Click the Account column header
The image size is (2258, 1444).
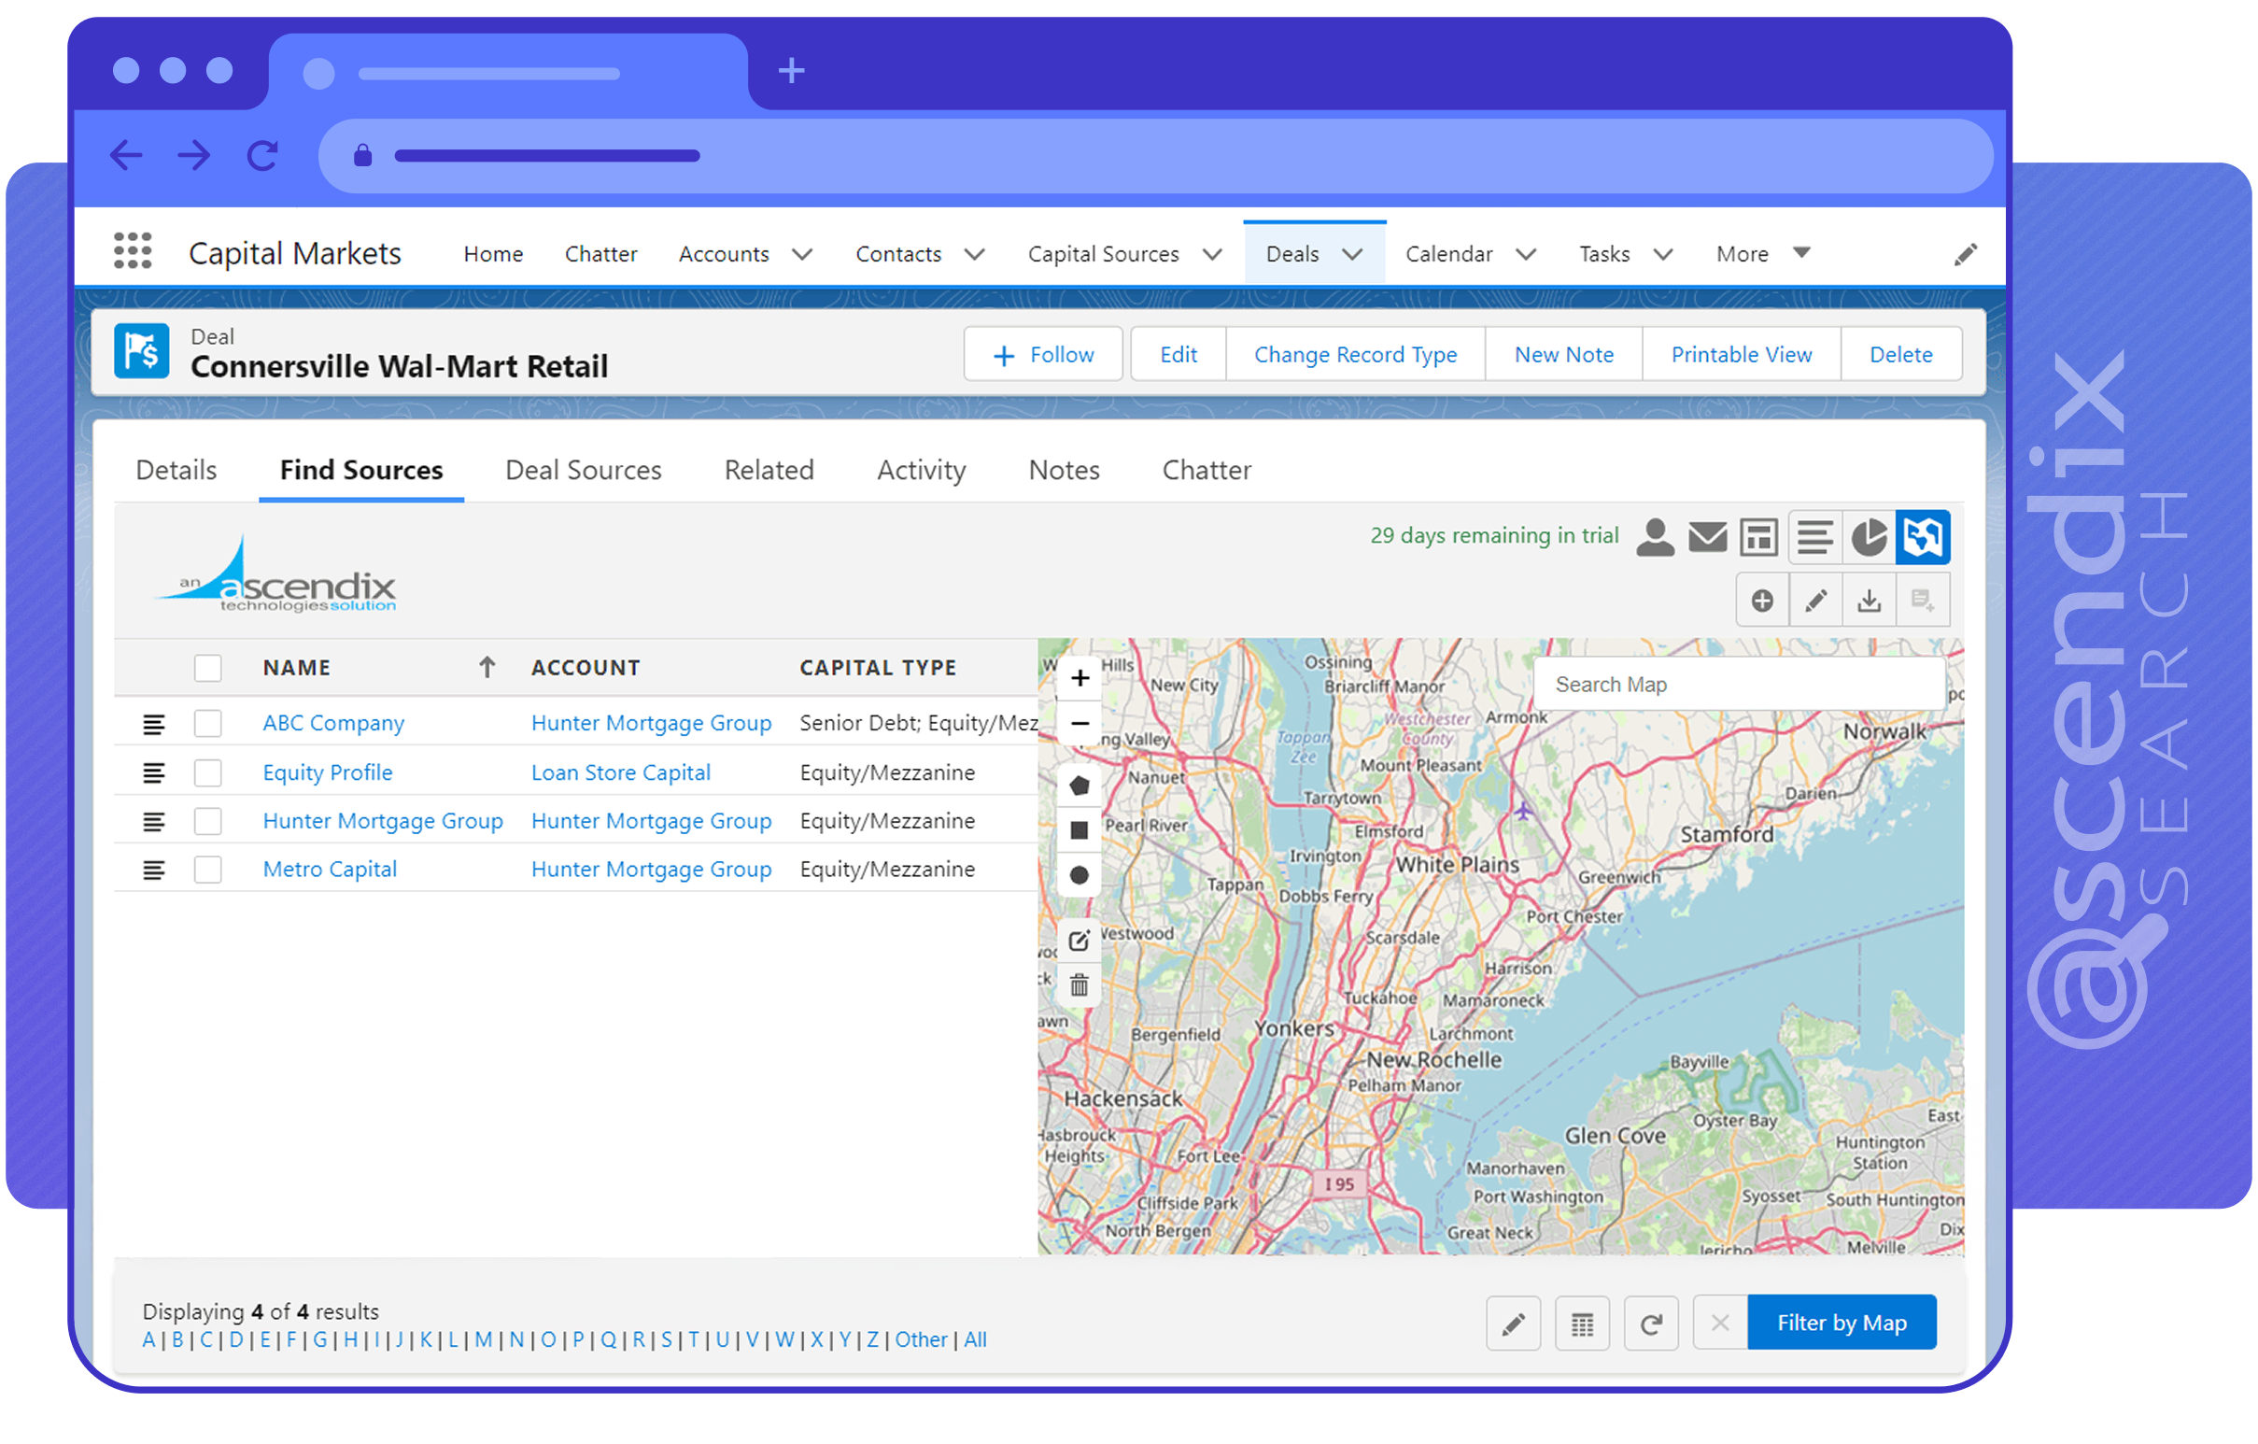(x=586, y=668)
